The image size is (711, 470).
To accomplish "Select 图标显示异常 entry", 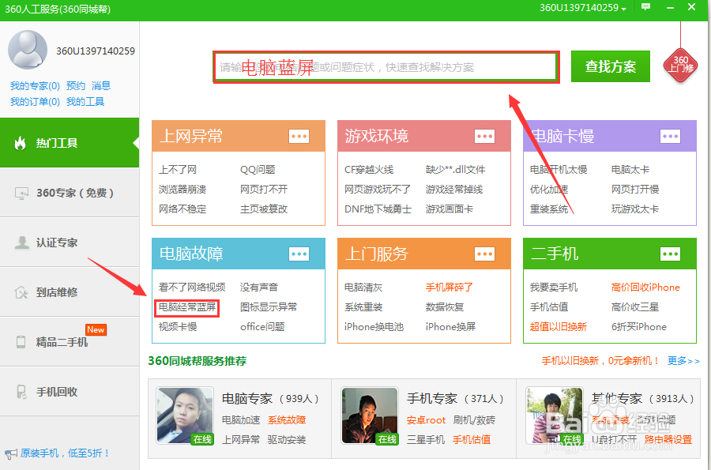I will [x=269, y=307].
